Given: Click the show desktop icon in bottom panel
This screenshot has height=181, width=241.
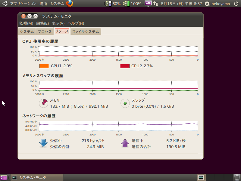Looking at the screenshot, I should (4, 178).
